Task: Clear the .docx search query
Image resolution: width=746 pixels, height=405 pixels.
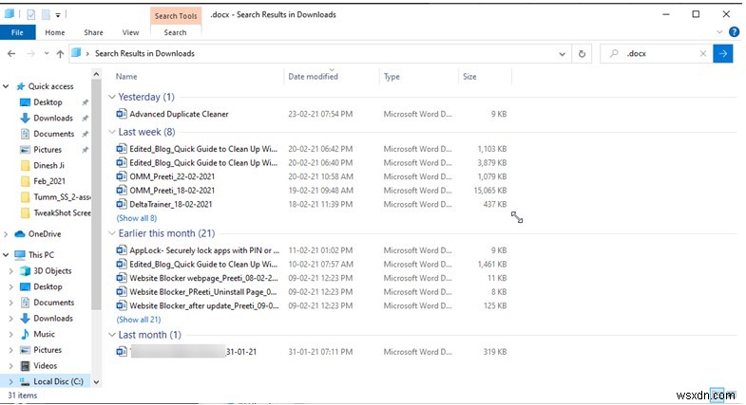Action: (x=703, y=54)
